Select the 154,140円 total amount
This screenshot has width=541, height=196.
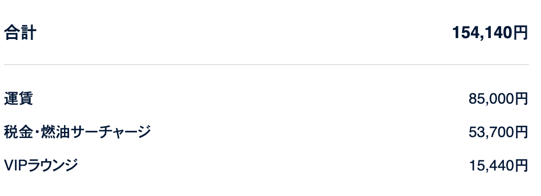[490, 33]
